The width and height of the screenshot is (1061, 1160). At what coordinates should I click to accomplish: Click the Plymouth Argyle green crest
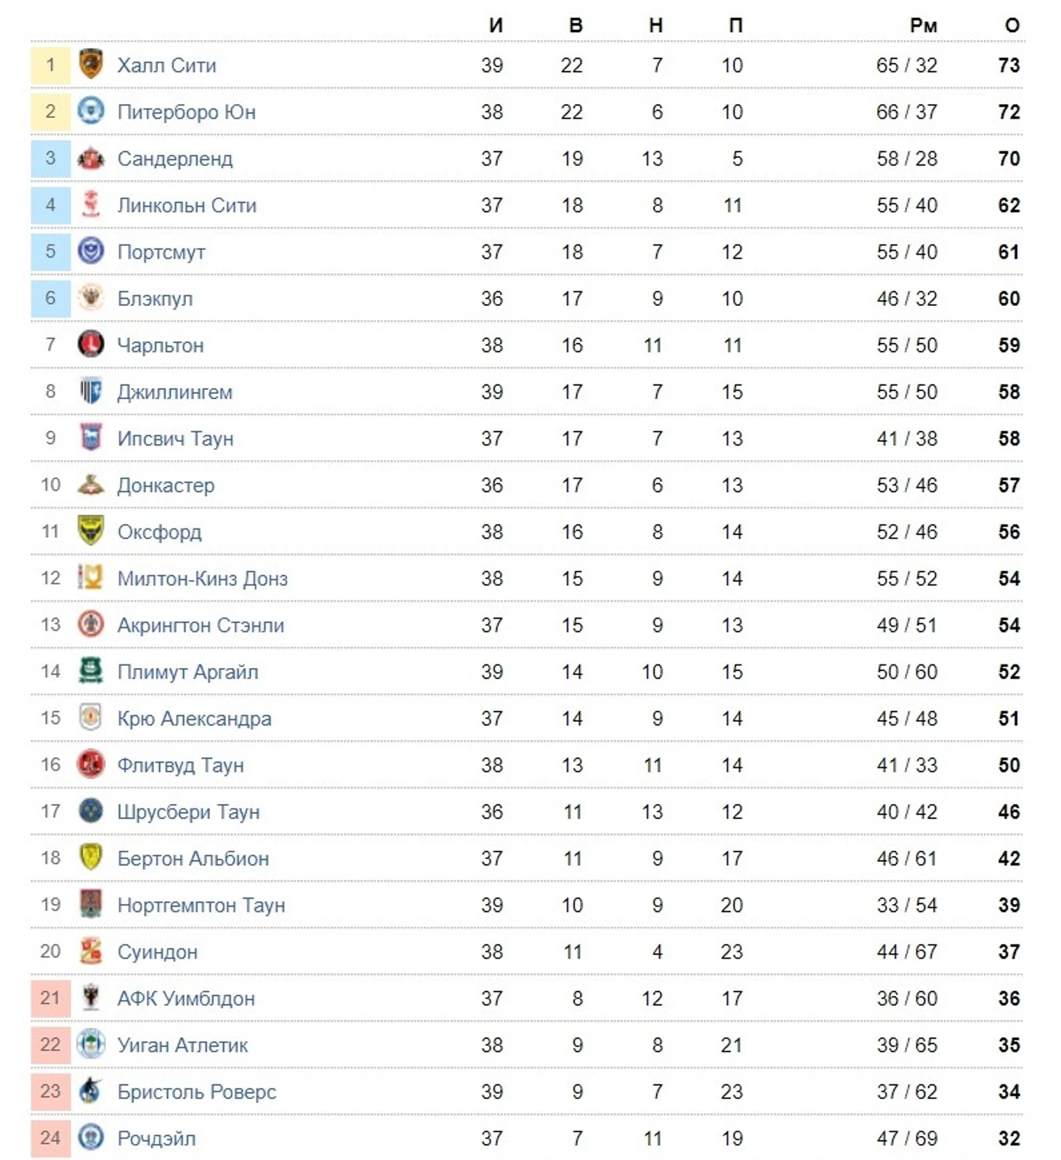pos(91,672)
